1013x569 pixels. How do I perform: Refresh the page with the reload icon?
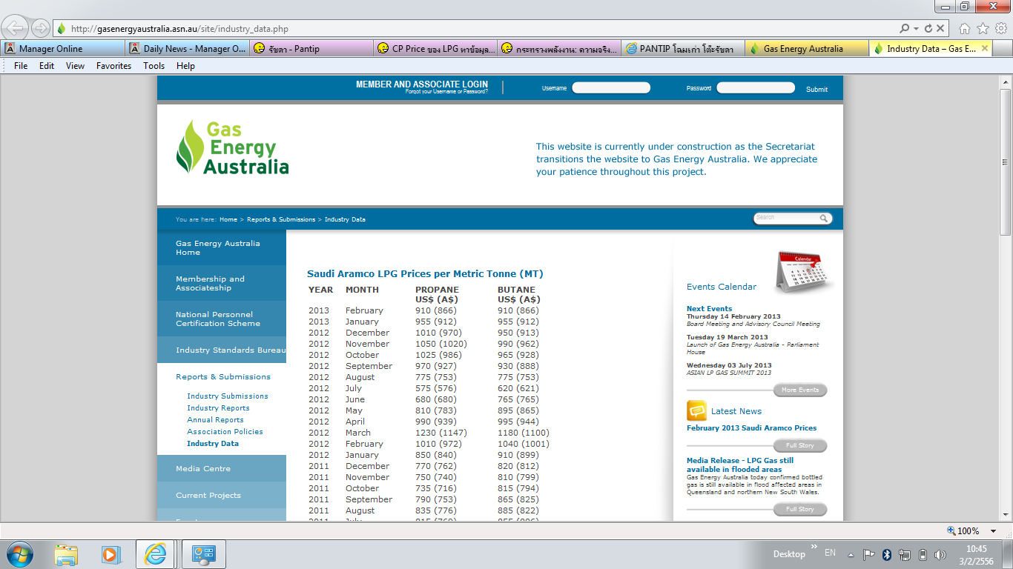[x=928, y=29]
